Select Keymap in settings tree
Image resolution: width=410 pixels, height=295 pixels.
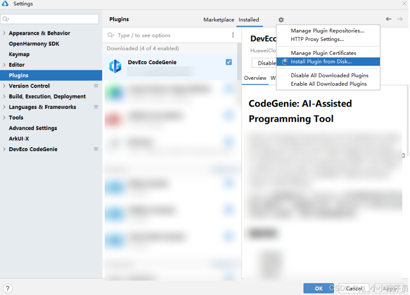tap(19, 54)
